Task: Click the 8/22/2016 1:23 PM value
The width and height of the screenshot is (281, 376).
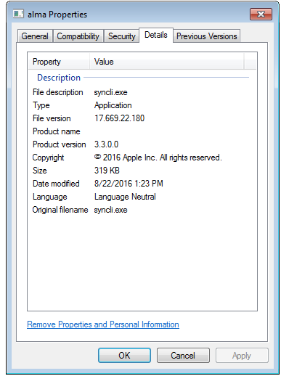Action: tap(129, 184)
